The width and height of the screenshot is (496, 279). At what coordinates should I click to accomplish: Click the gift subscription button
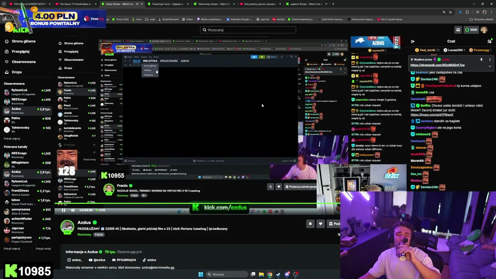coord(334,224)
